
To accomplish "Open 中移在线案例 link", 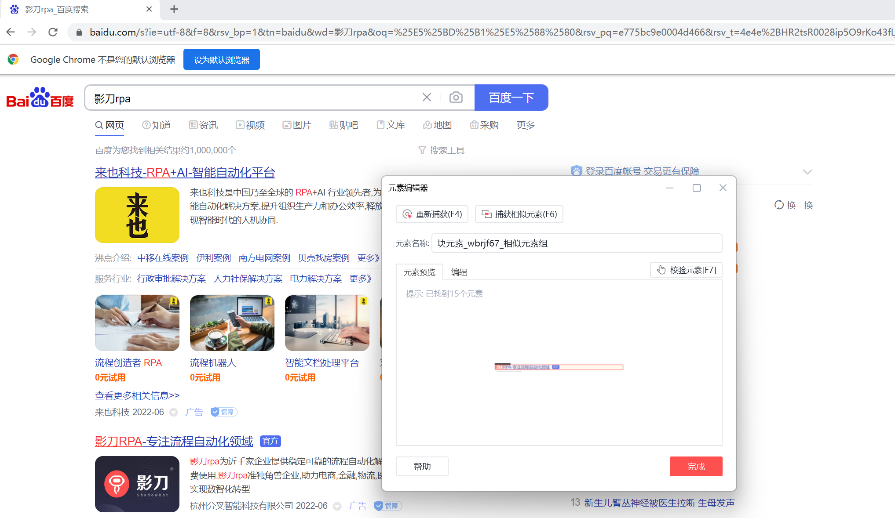I will click(163, 258).
